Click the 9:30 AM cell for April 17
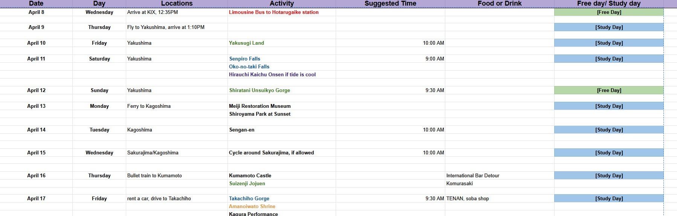 pos(390,198)
